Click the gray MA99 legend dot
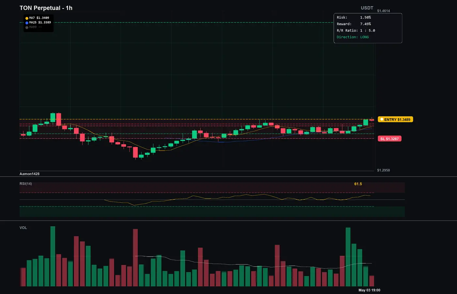Viewport: 457px width, 294px height. click(27, 27)
